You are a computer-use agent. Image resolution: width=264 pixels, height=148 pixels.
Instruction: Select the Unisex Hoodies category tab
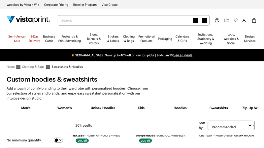point(103,108)
